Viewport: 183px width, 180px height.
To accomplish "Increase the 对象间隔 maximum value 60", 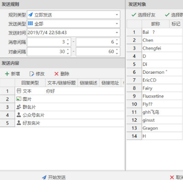I will click(117, 50).
